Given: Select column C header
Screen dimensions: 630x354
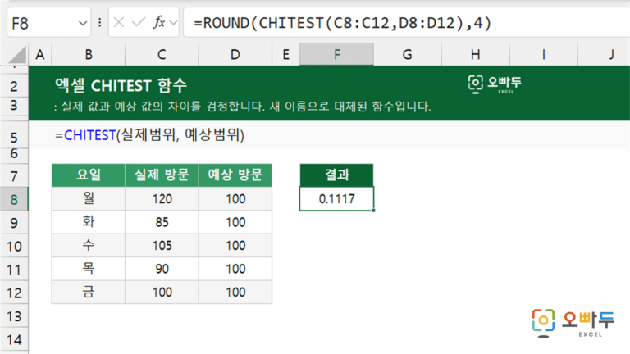Looking at the screenshot, I should click(x=162, y=54).
